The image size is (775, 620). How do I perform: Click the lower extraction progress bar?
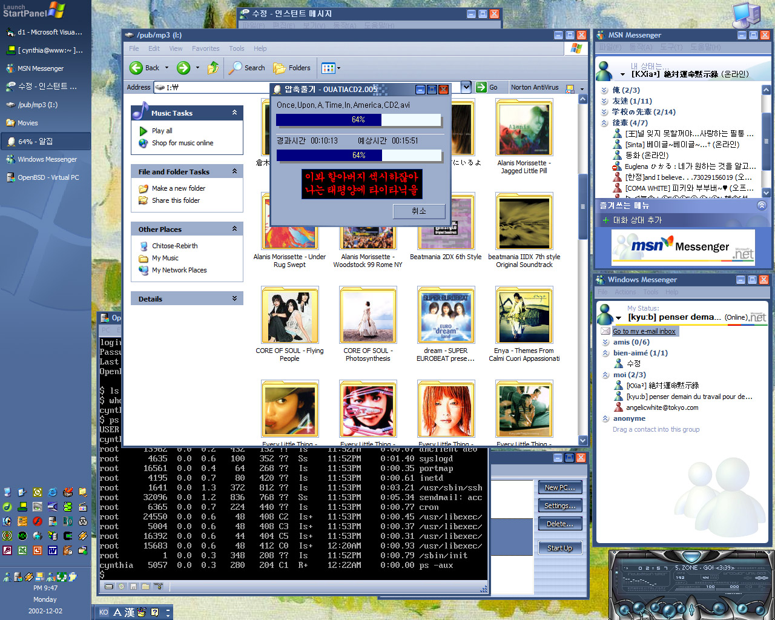point(358,156)
